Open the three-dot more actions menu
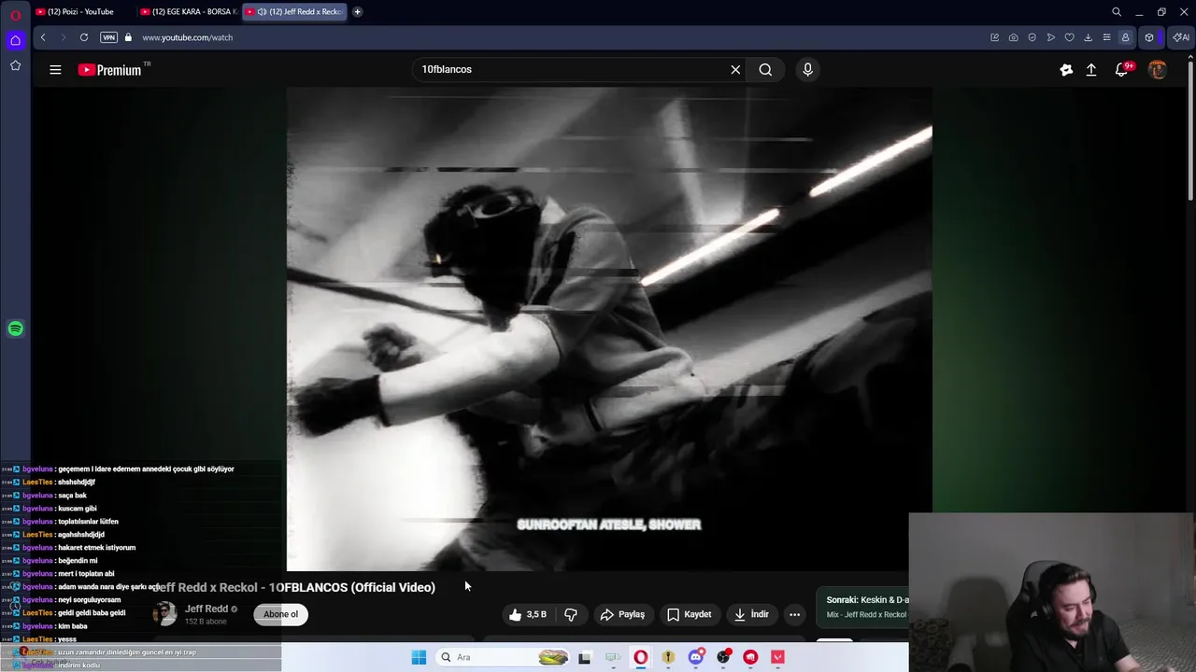This screenshot has height=672, width=1196. click(x=794, y=614)
